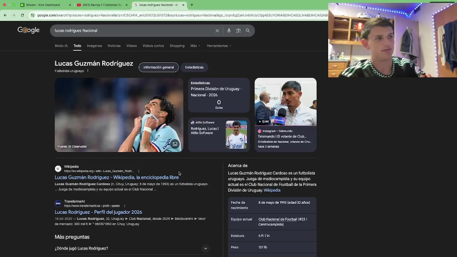Click the Wikipedia result favicon

pos(58,168)
